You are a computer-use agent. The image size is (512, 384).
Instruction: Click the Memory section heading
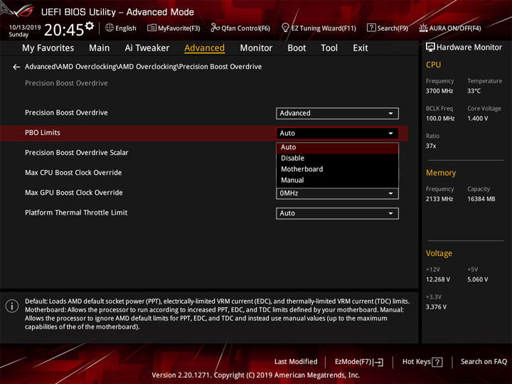(441, 173)
